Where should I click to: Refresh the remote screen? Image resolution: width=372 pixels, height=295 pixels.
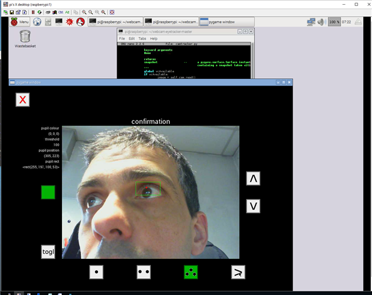coord(40,12)
